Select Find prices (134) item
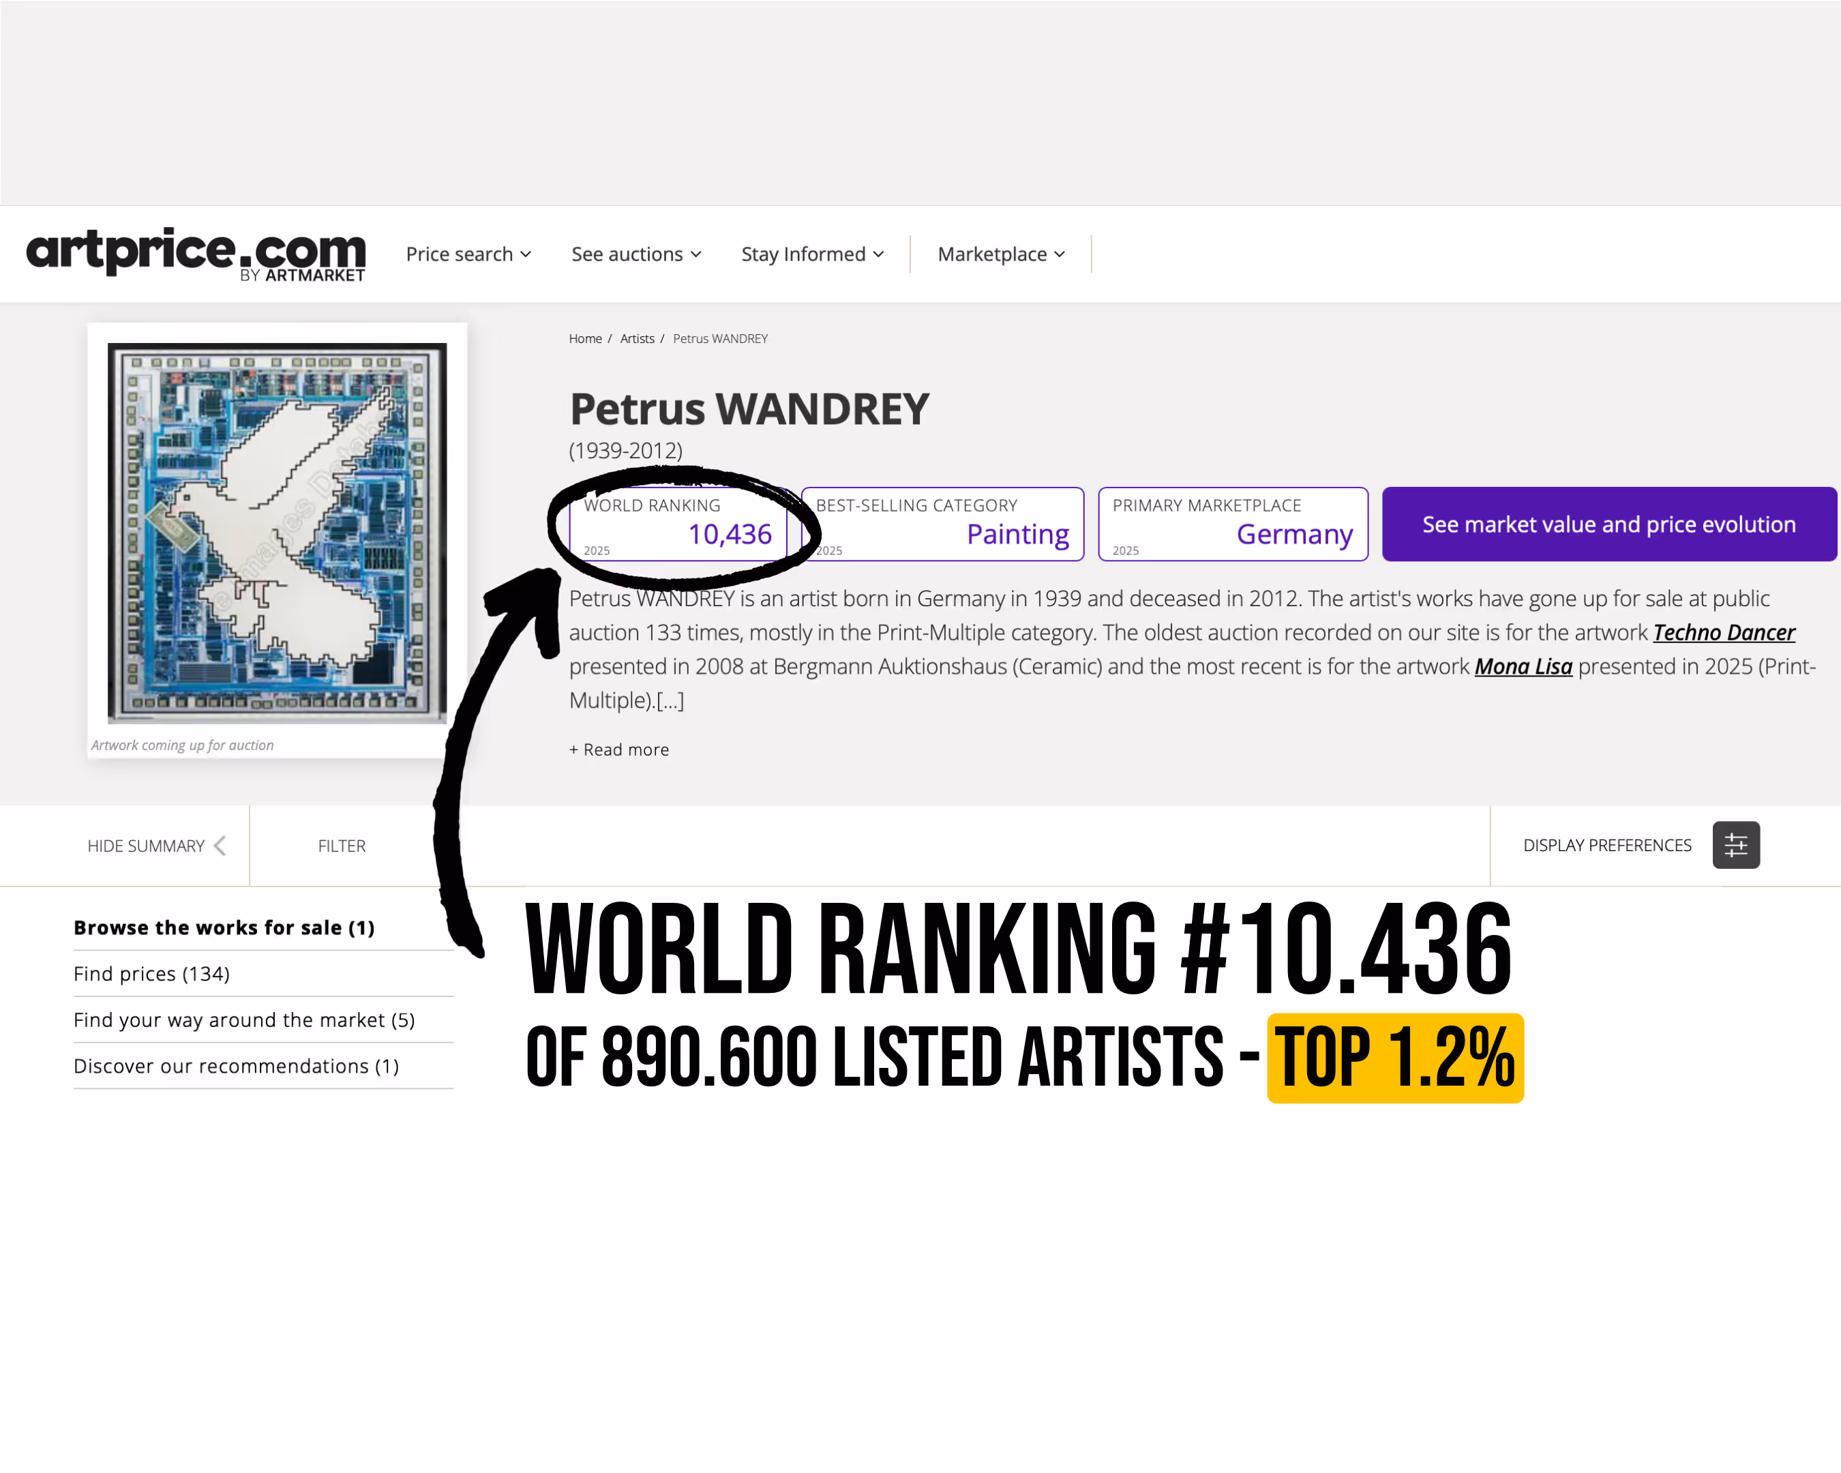 pos(152,974)
